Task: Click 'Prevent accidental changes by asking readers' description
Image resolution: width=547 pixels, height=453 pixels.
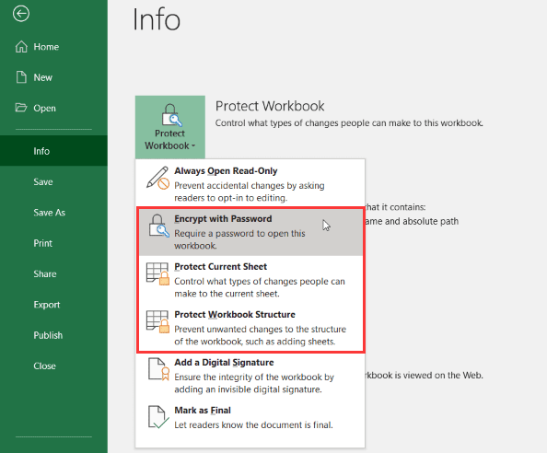Action: click(250, 192)
